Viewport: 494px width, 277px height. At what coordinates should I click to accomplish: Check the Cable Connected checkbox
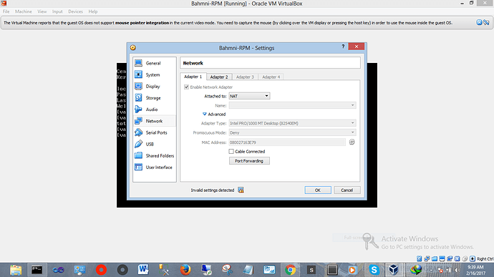click(231, 151)
